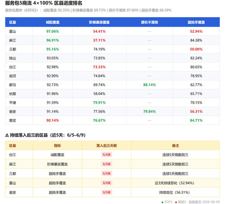The height and width of the screenshot is (204, 225).
Task: Click the note 近3天持续恶化（52.94%）
Action: click(175, 183)
